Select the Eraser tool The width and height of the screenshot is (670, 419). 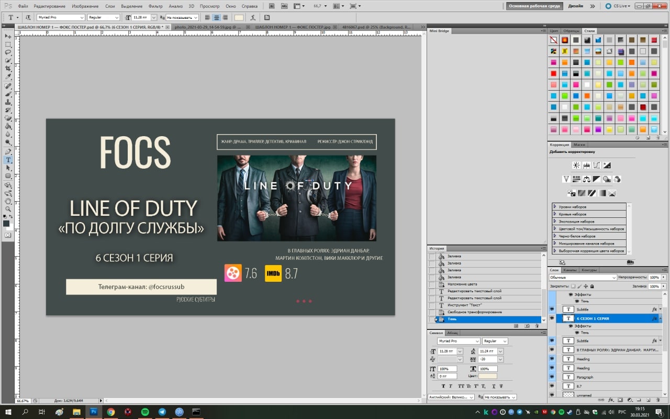click(8, 118)
